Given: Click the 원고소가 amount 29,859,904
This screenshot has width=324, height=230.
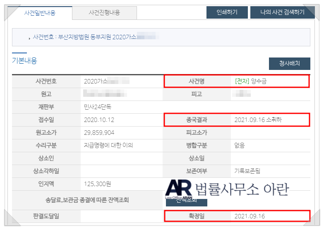Looking at the screenshot, I should (x=99, y=133).
